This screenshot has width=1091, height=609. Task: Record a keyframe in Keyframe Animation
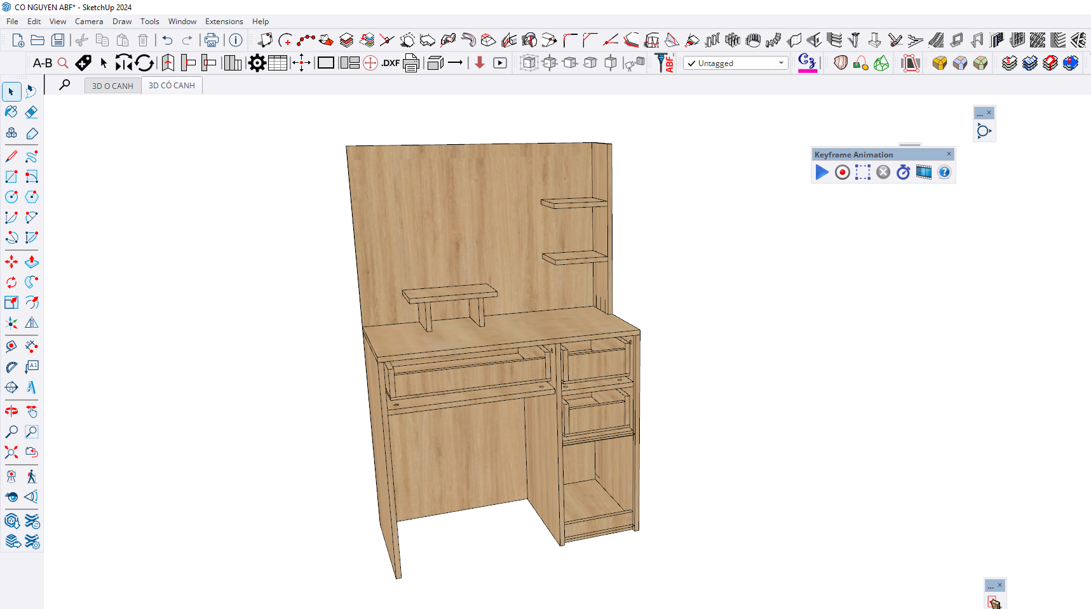click(842, 172)
